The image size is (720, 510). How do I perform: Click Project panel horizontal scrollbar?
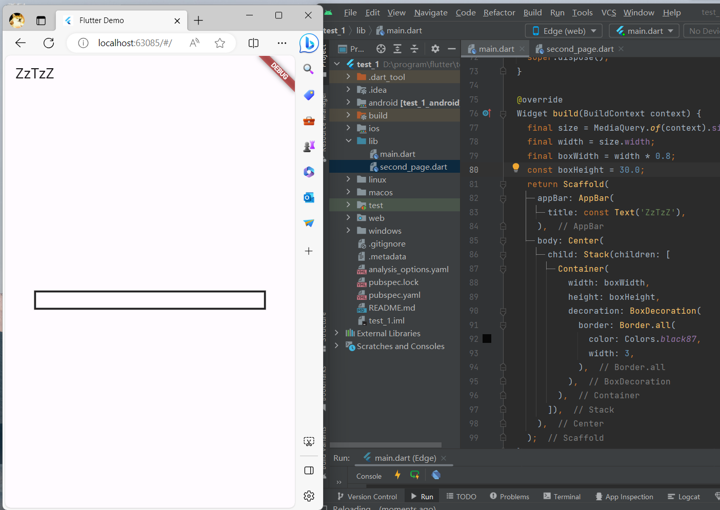(386, 445)
